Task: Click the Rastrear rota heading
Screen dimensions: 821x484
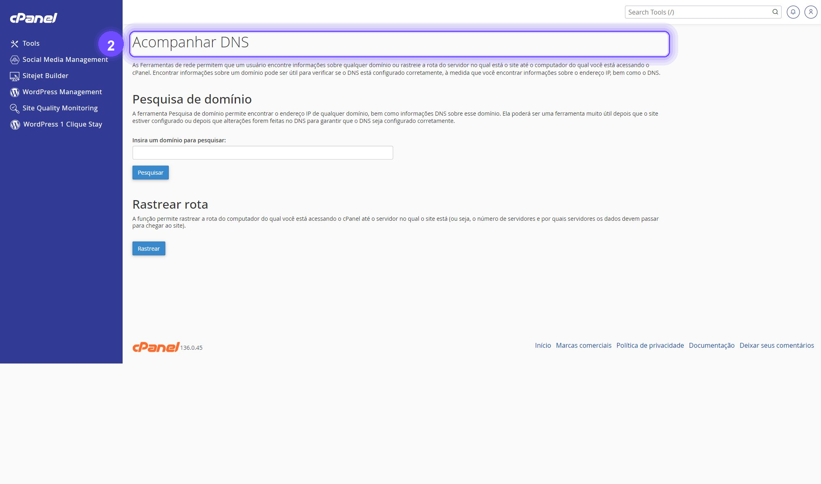Action: click(x=170, y=204)
